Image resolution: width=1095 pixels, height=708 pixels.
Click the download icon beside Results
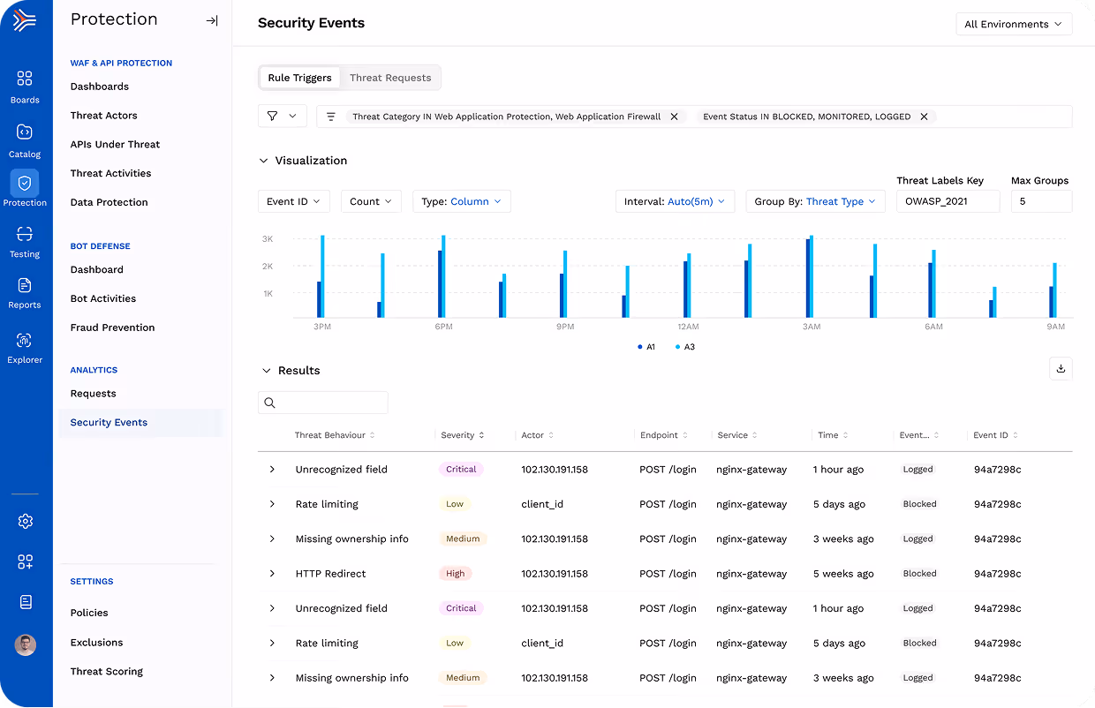1061,368
